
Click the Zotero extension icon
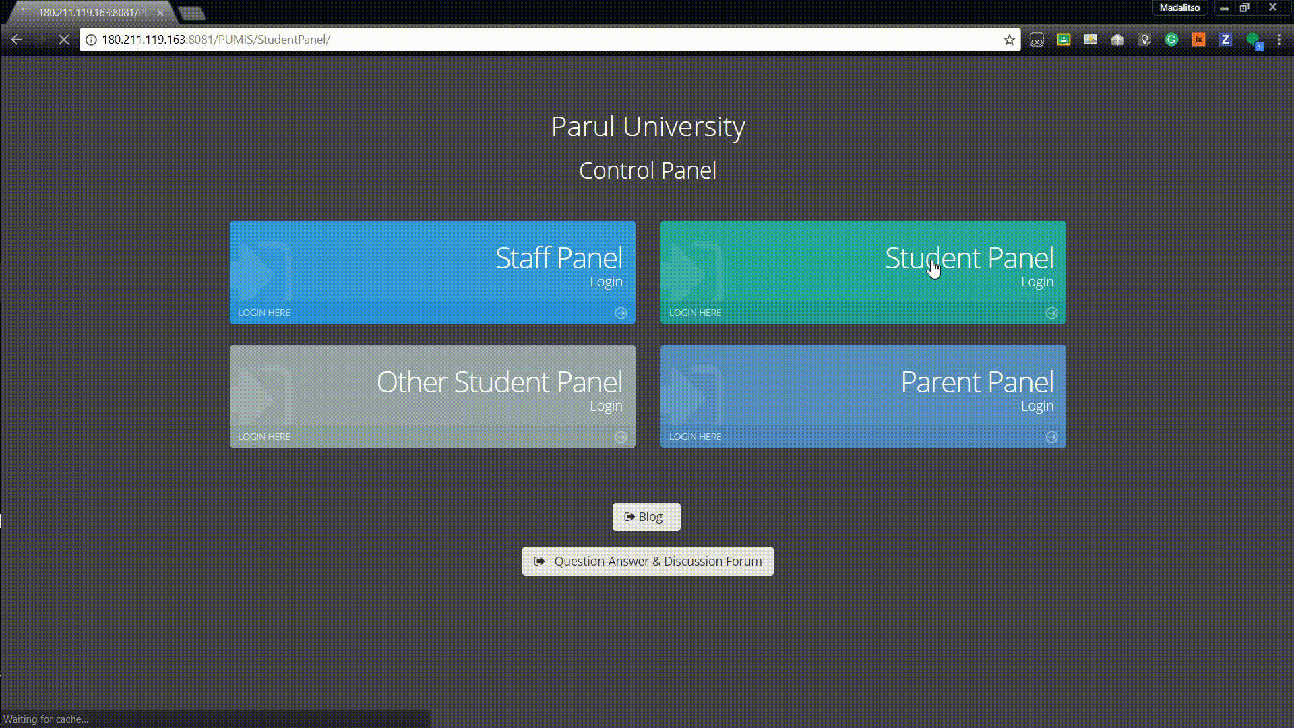pos(1225,40)
